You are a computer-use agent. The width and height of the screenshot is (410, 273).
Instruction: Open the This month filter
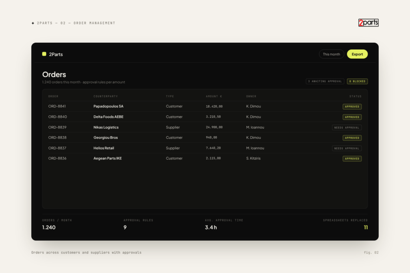331,54
